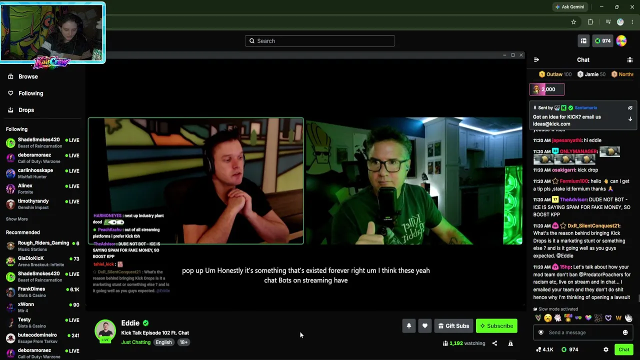Open the dashboard icon in the top bar

click(x=583, y=41)
